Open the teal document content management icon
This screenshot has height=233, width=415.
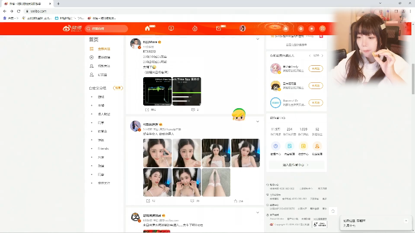click(x=289, y=146)
